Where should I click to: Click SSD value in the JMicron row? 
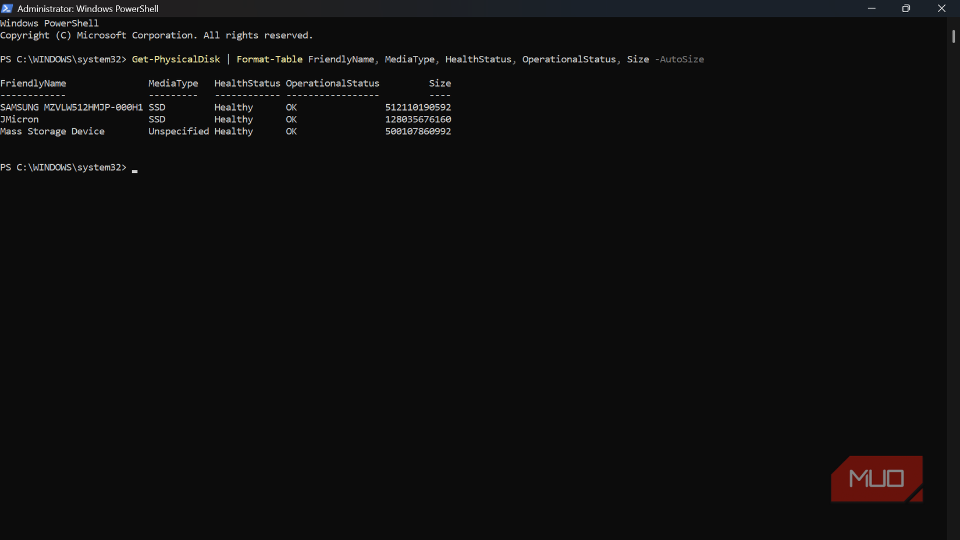[157, 119]
